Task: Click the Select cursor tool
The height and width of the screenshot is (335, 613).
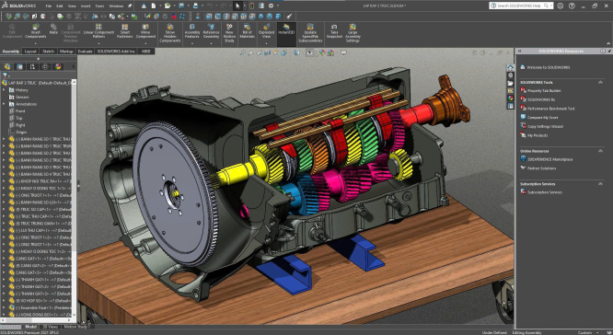Action: (x=237, y=6)
